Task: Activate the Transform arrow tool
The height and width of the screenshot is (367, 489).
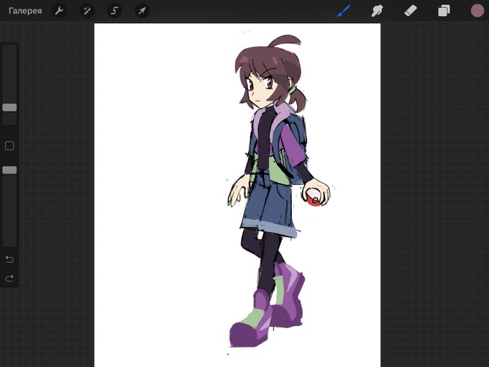Action: (142, 11)
